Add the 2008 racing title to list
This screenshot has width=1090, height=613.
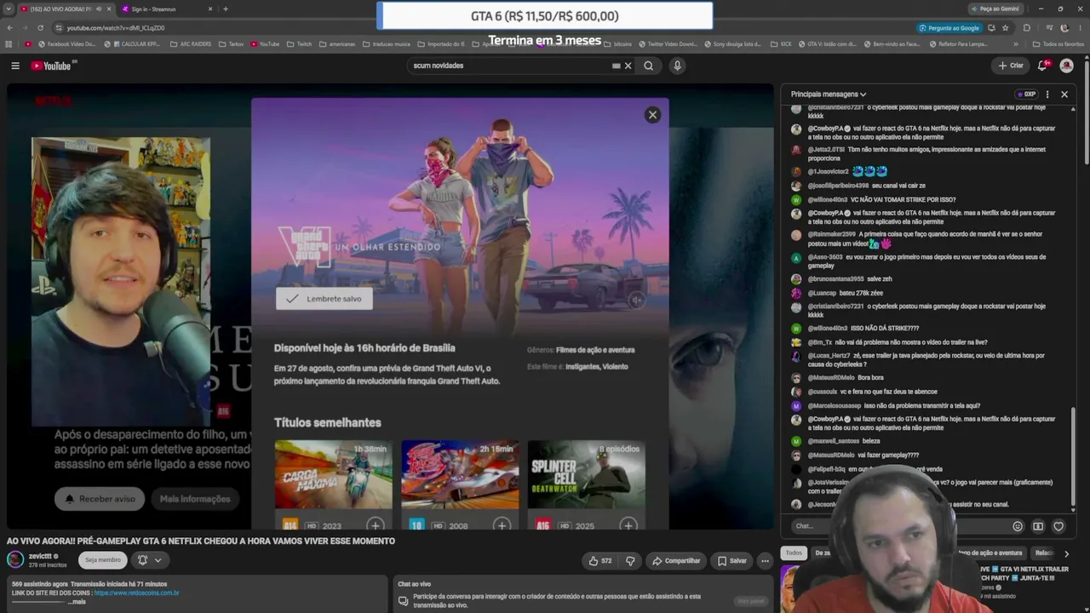click(502, 524)
